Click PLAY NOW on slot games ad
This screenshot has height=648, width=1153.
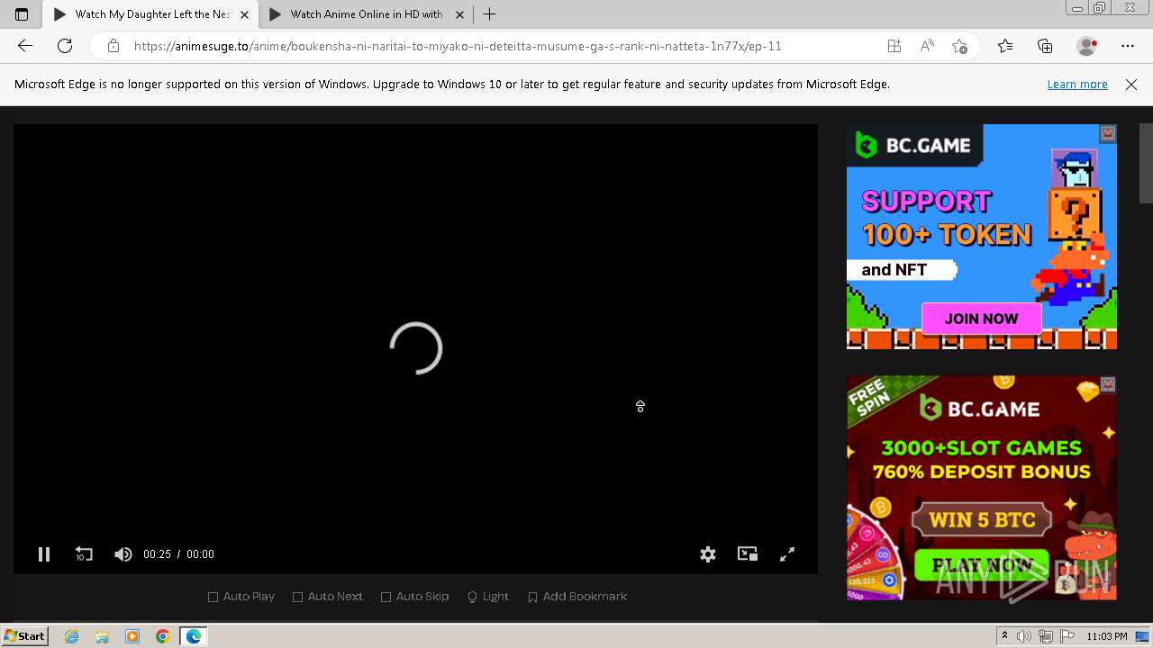click(x=982, y=566)
